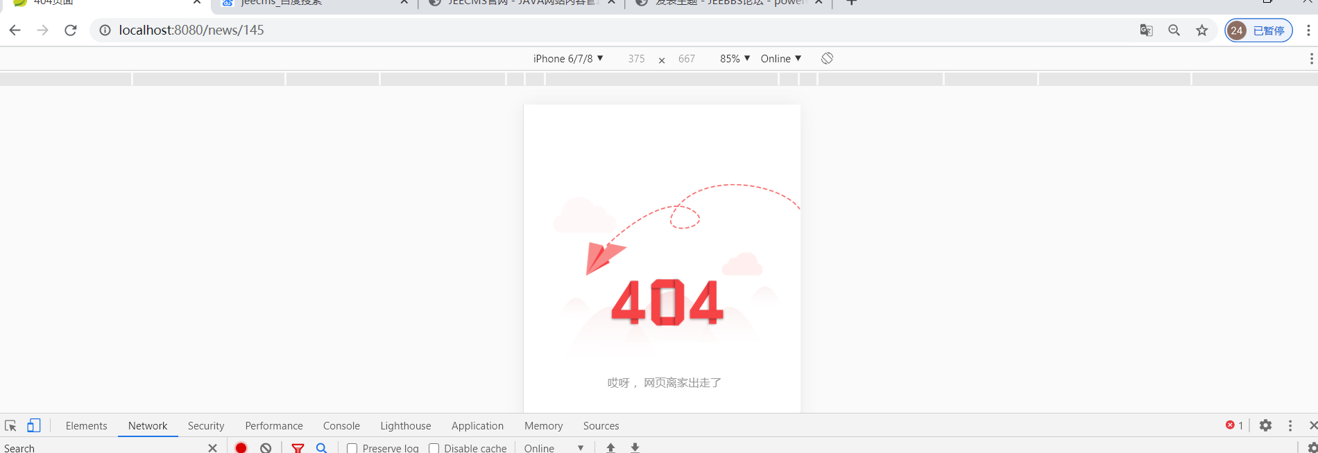Switch to the Lighthouse tab

pyautogui.click(x=406, y=426)
